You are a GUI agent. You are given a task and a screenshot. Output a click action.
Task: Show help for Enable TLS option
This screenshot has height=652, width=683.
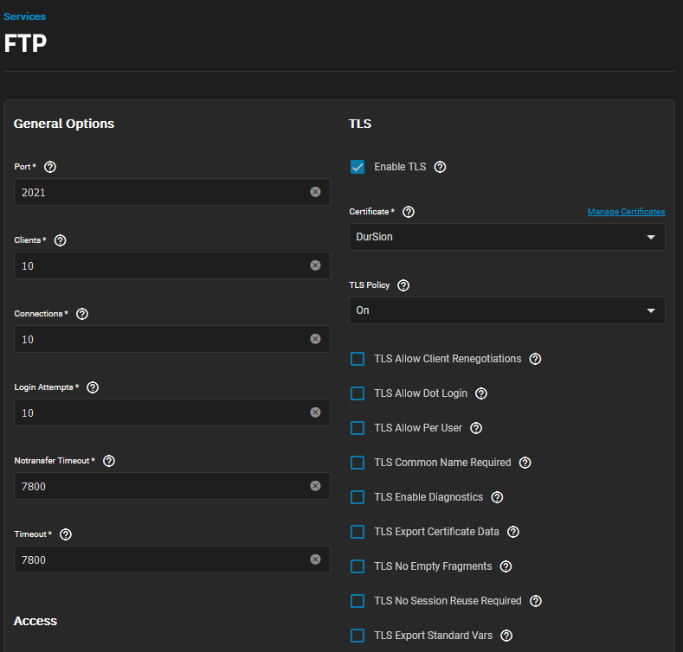440,167
